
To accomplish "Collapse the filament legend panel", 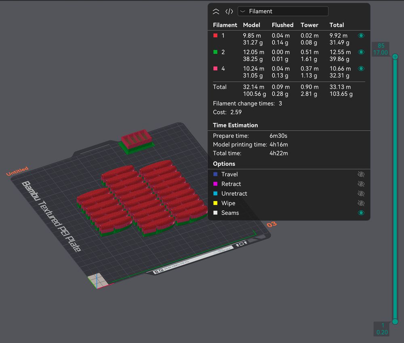I will pyautogui.click(x=216, y=11).
